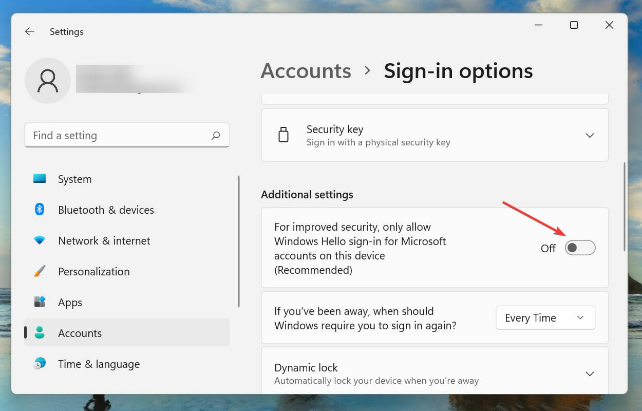
Task: Click the search magnifier icon
Action: pos(216,135)
